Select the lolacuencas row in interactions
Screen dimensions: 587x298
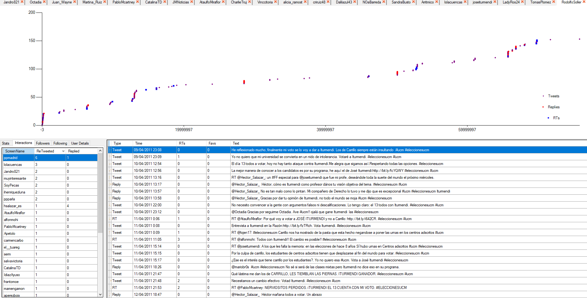[50, 165]
